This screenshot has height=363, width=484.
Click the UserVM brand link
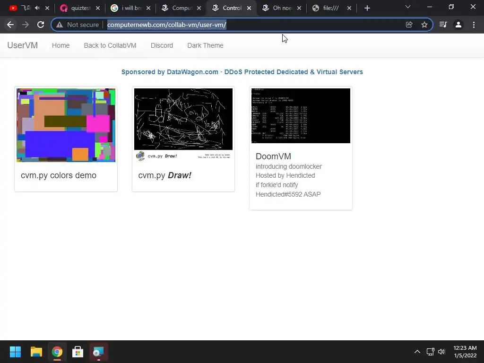(23, 45)
